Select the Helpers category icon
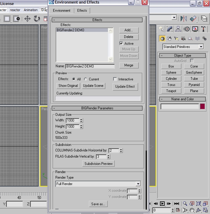This screenshot has height=214, width=210. click(x=190, y=39)
